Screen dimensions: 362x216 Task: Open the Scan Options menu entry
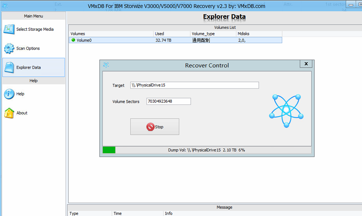click(33, 48)
